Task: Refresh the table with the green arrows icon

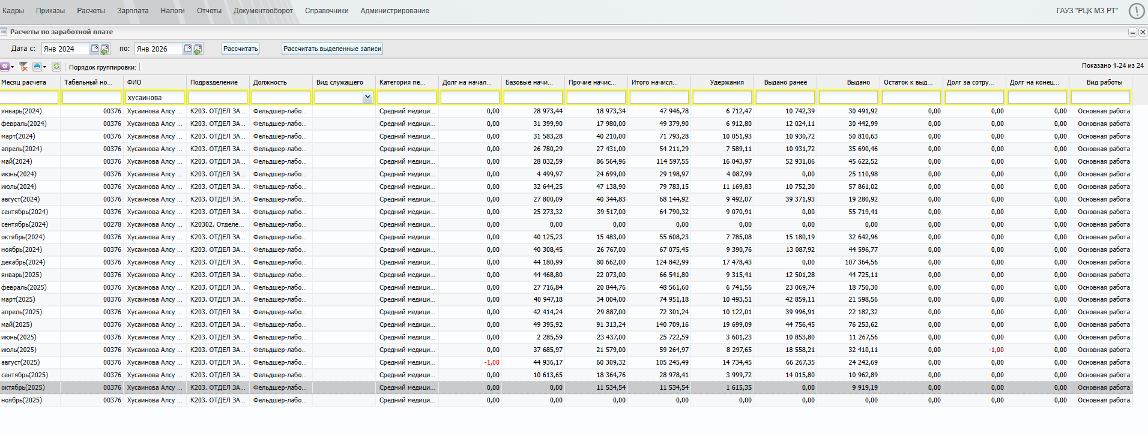Action: pos(56,67)
